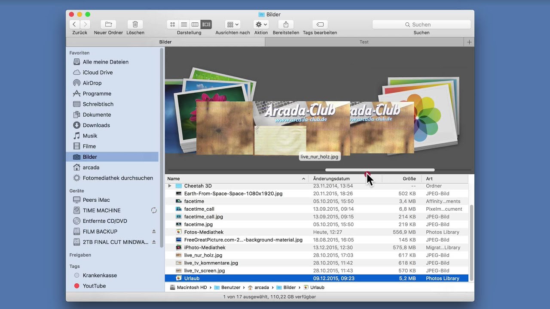Click Benutzer in path bar

(x=227, y=288)
